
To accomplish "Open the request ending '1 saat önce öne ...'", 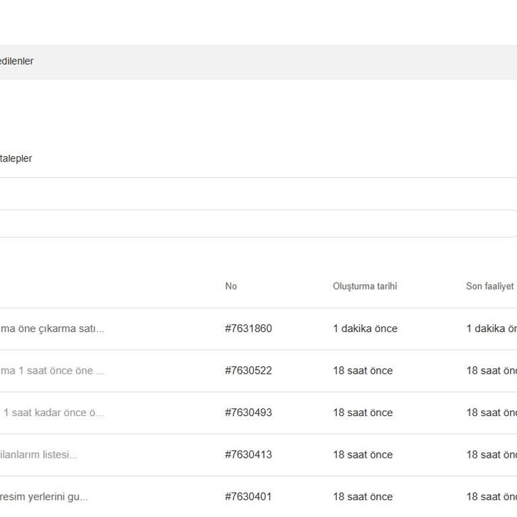I will point(53,371).
